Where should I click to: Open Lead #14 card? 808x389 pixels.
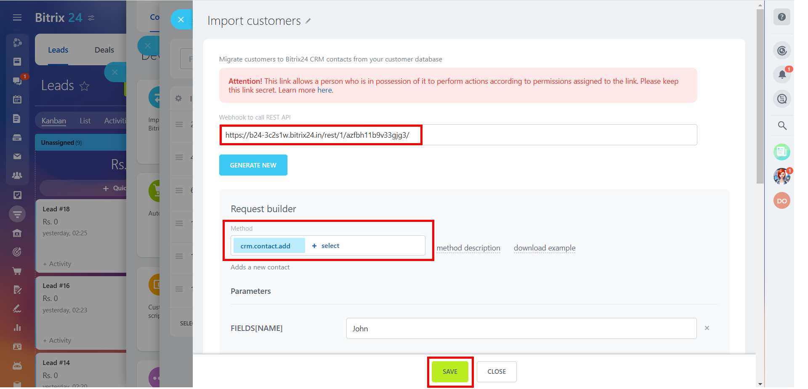point(81,370)
